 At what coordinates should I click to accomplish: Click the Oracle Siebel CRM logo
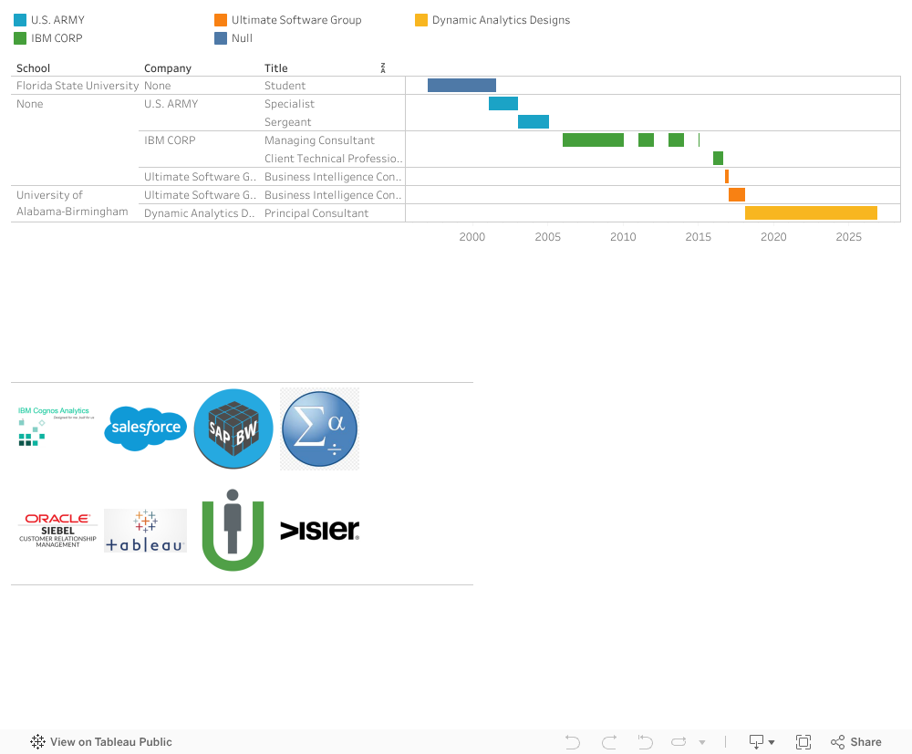57,531
